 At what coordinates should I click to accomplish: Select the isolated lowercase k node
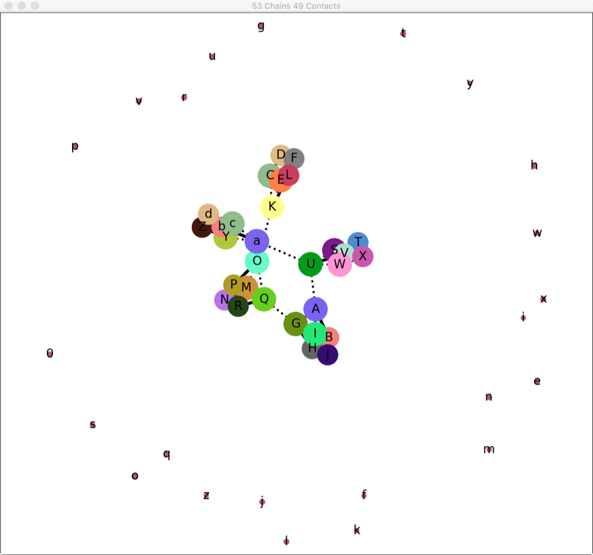tap(357, 530)
